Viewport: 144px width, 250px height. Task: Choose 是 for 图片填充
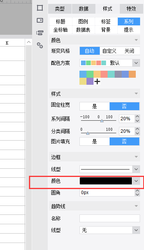click(95, 141)
